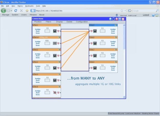Click the T-Port 6 jack icon
The height and width of the screenshot is (116, 160).
[x=95, y=43]
